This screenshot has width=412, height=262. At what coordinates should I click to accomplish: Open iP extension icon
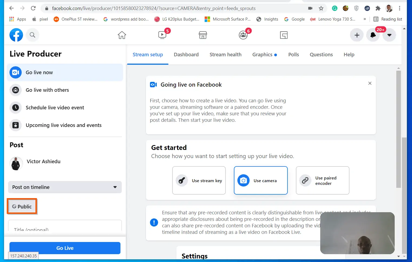pyautogui.click(x=367, y=8)
